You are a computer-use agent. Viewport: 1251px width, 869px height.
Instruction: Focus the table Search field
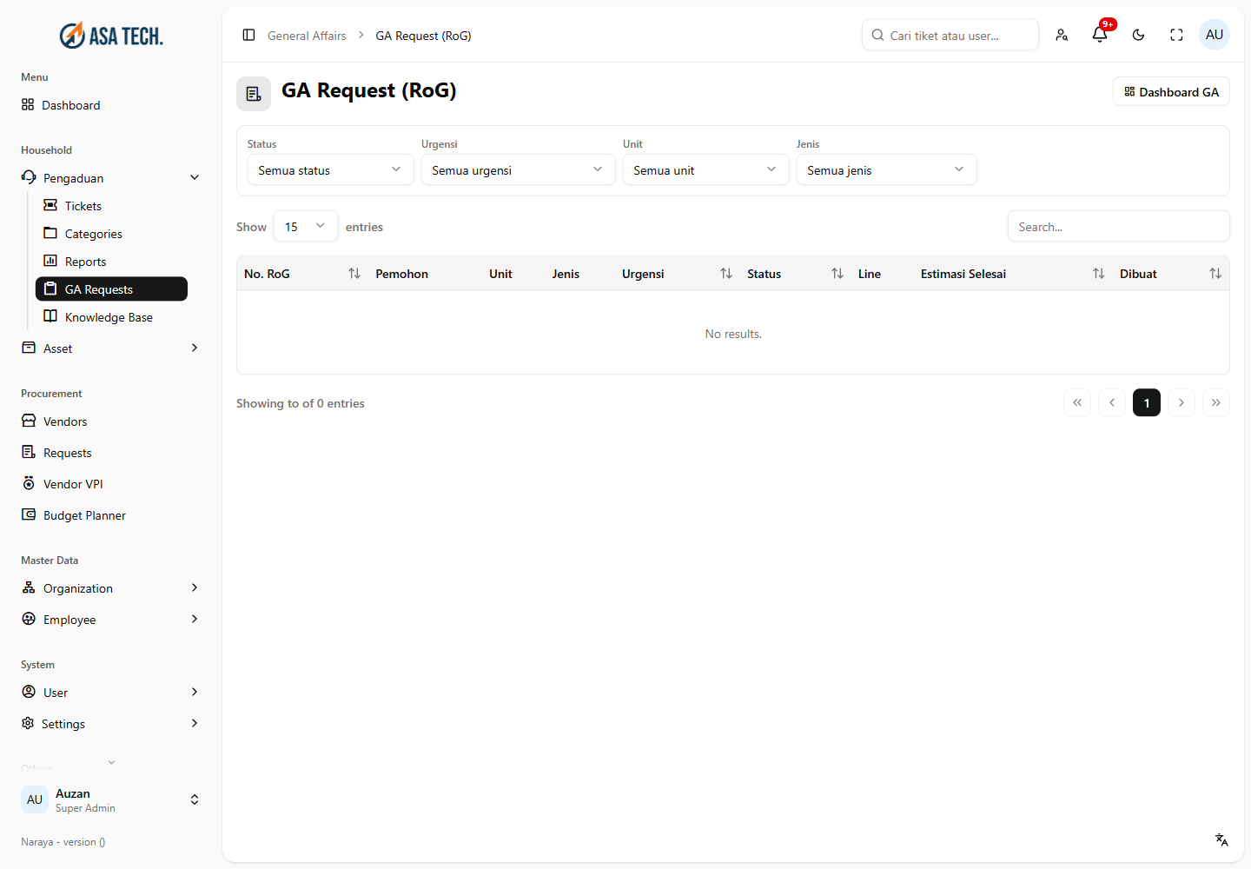1119,227
